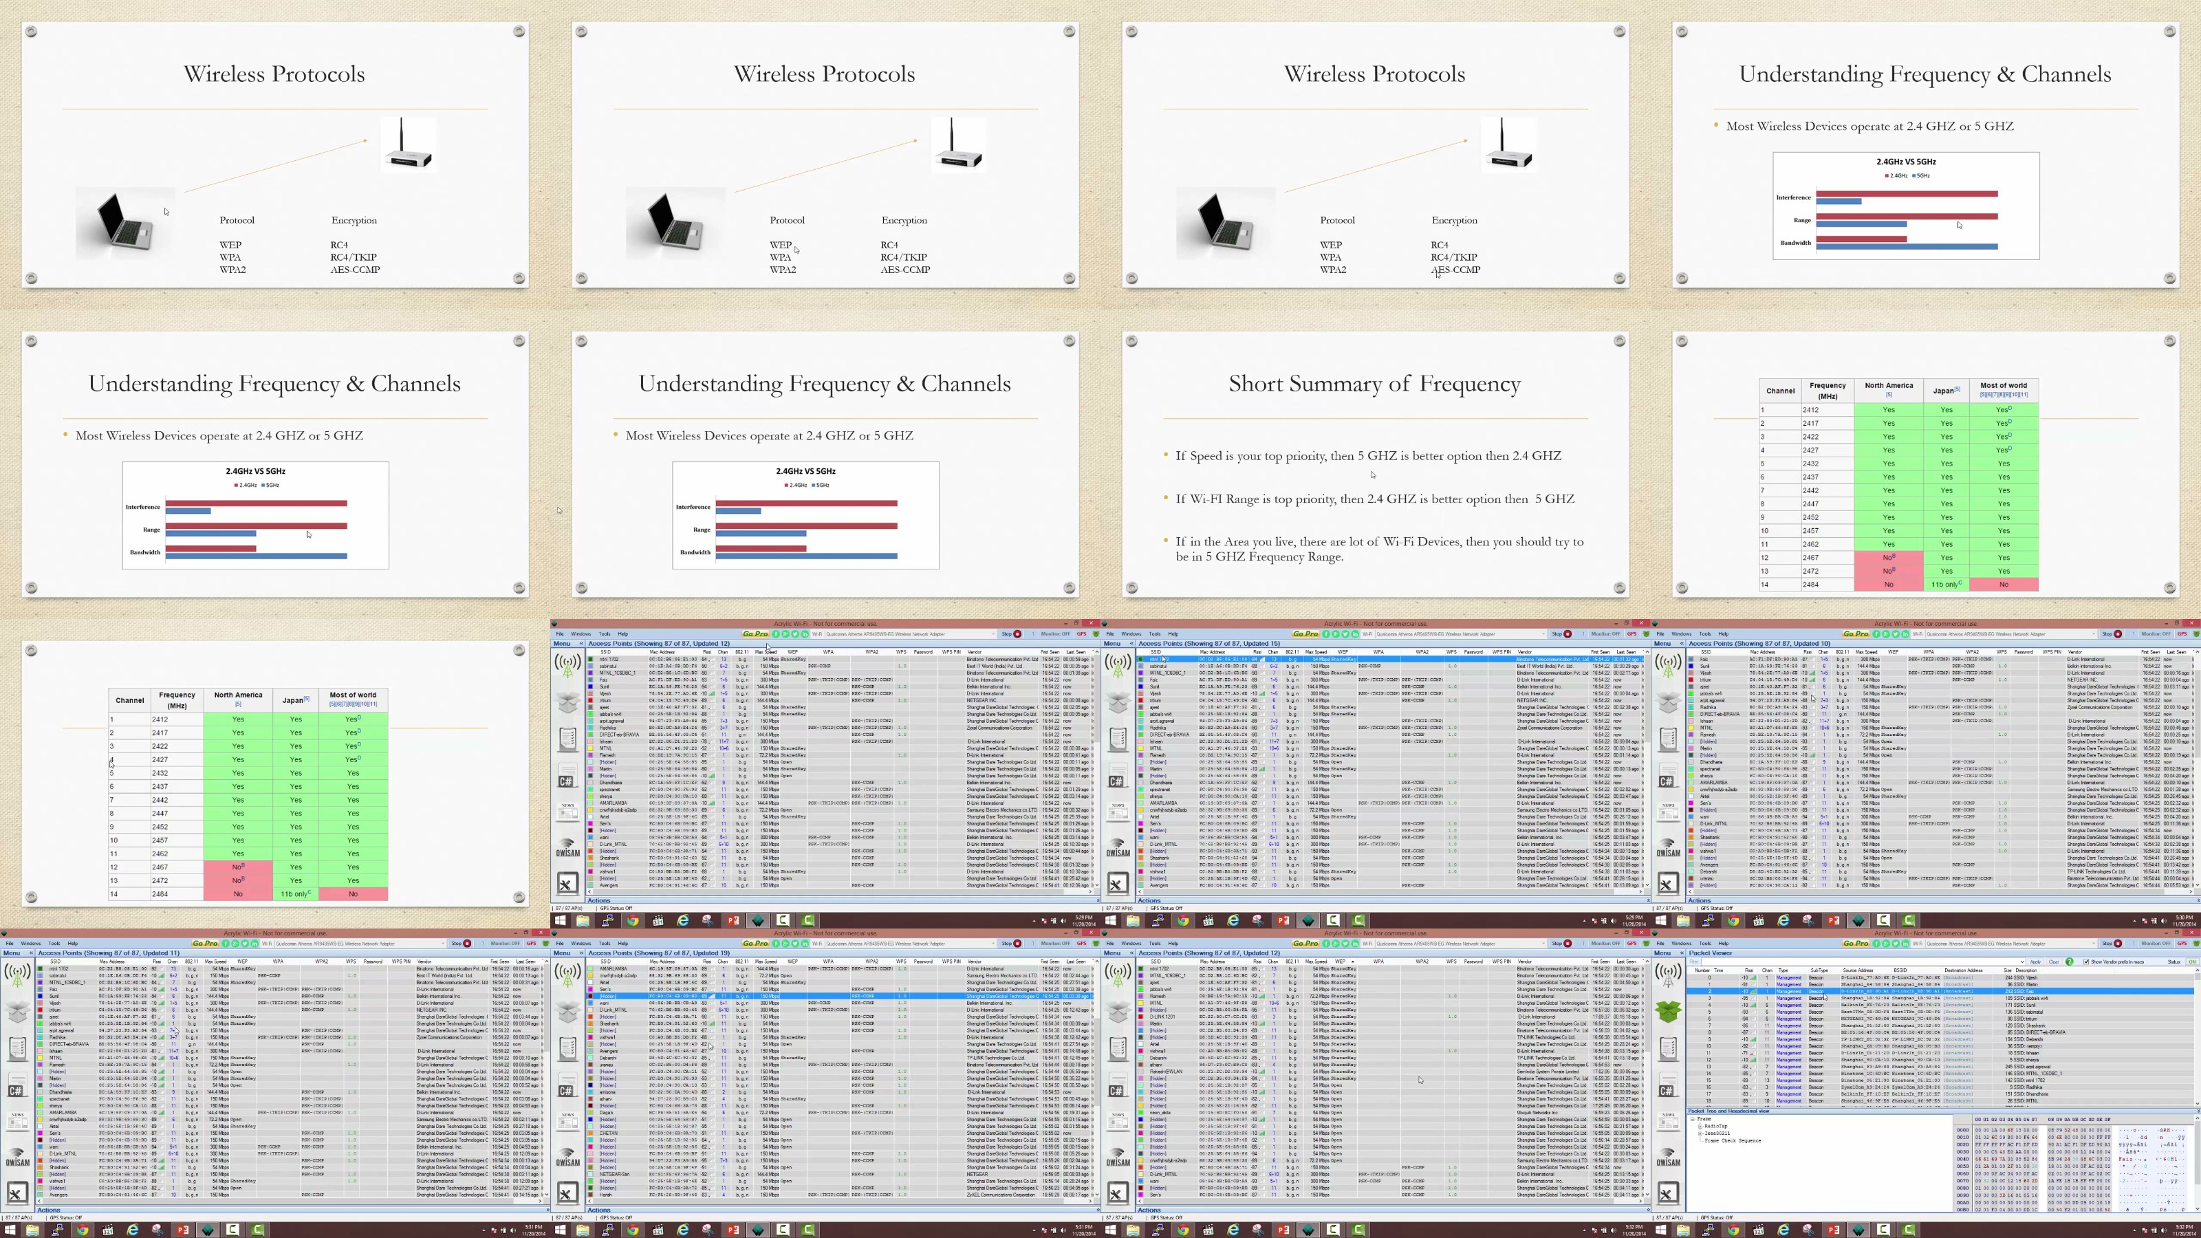
Task: Click the Twitter icon in the Packet Viewer window toolbar
Action: coord(1896,944)
